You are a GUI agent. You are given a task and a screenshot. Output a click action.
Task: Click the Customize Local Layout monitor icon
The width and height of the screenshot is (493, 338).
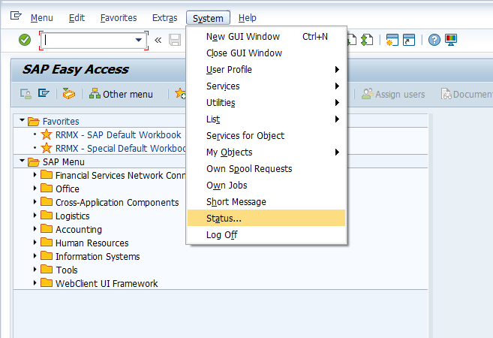coord(450,40)
